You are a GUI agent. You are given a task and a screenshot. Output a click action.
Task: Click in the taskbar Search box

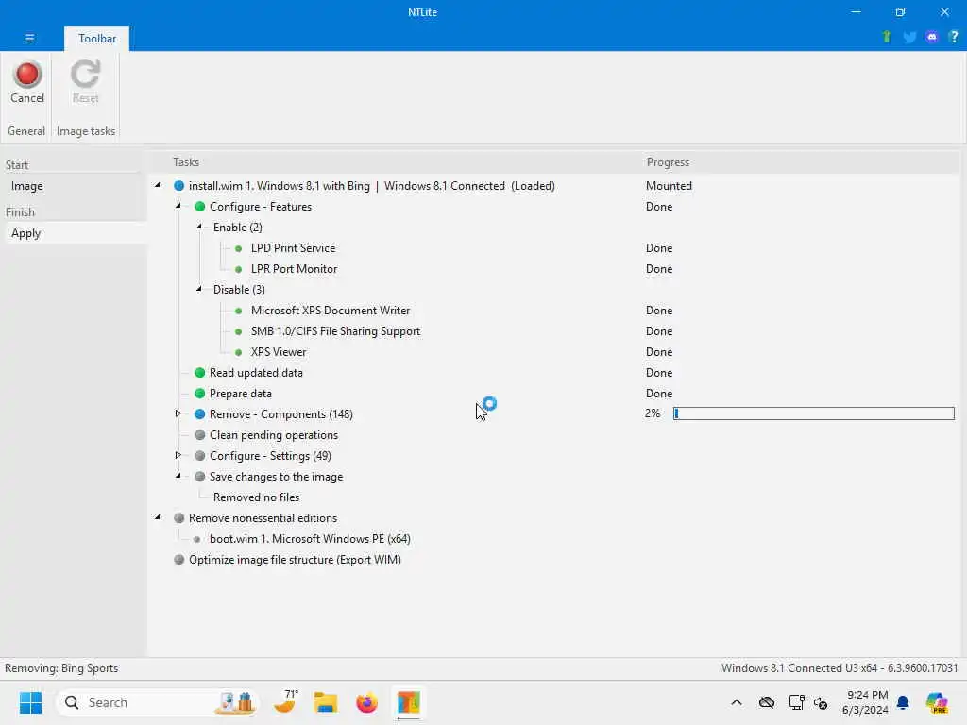pos(158,702)
